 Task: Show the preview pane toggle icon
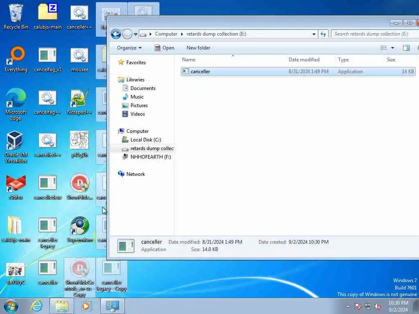pos(406,48)
